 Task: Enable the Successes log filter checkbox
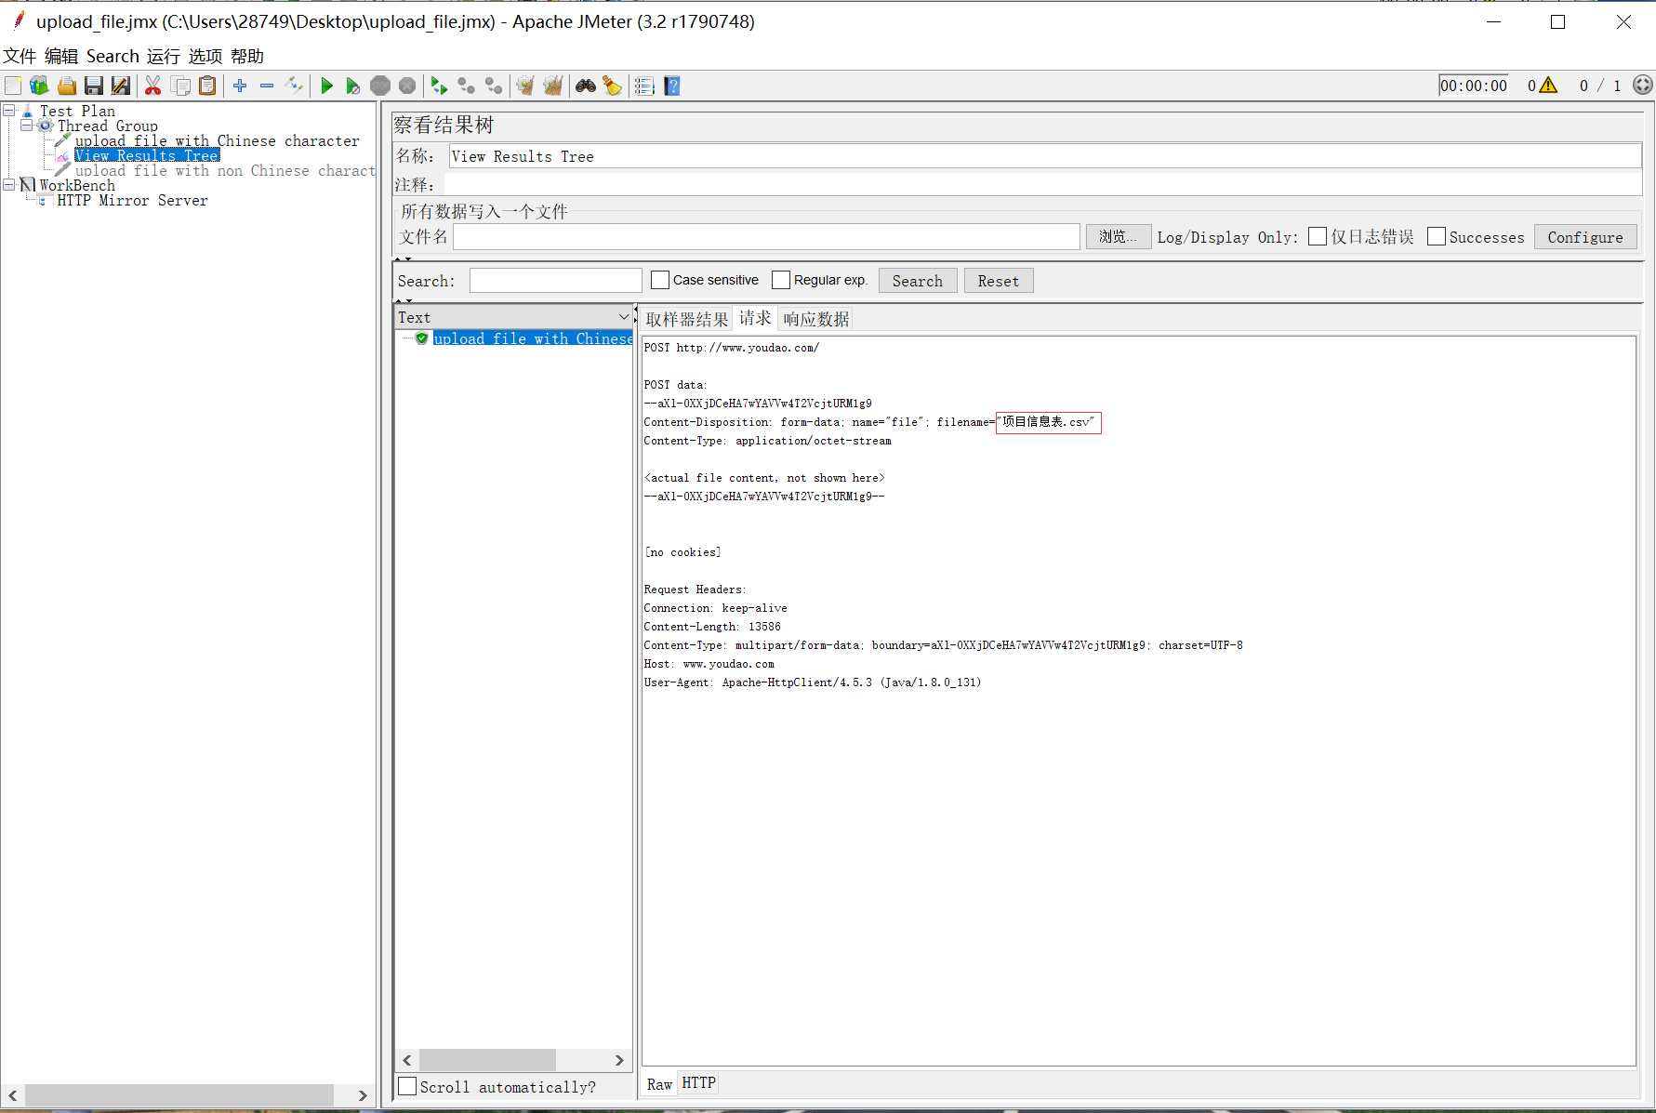coord(1437,237)
